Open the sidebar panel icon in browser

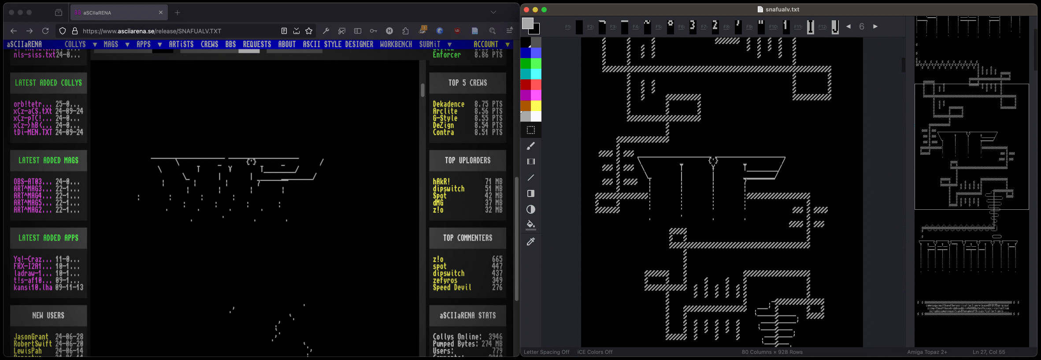click(358, 31)
